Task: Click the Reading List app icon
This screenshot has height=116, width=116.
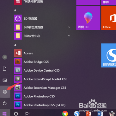Action: tap(18, 2)
